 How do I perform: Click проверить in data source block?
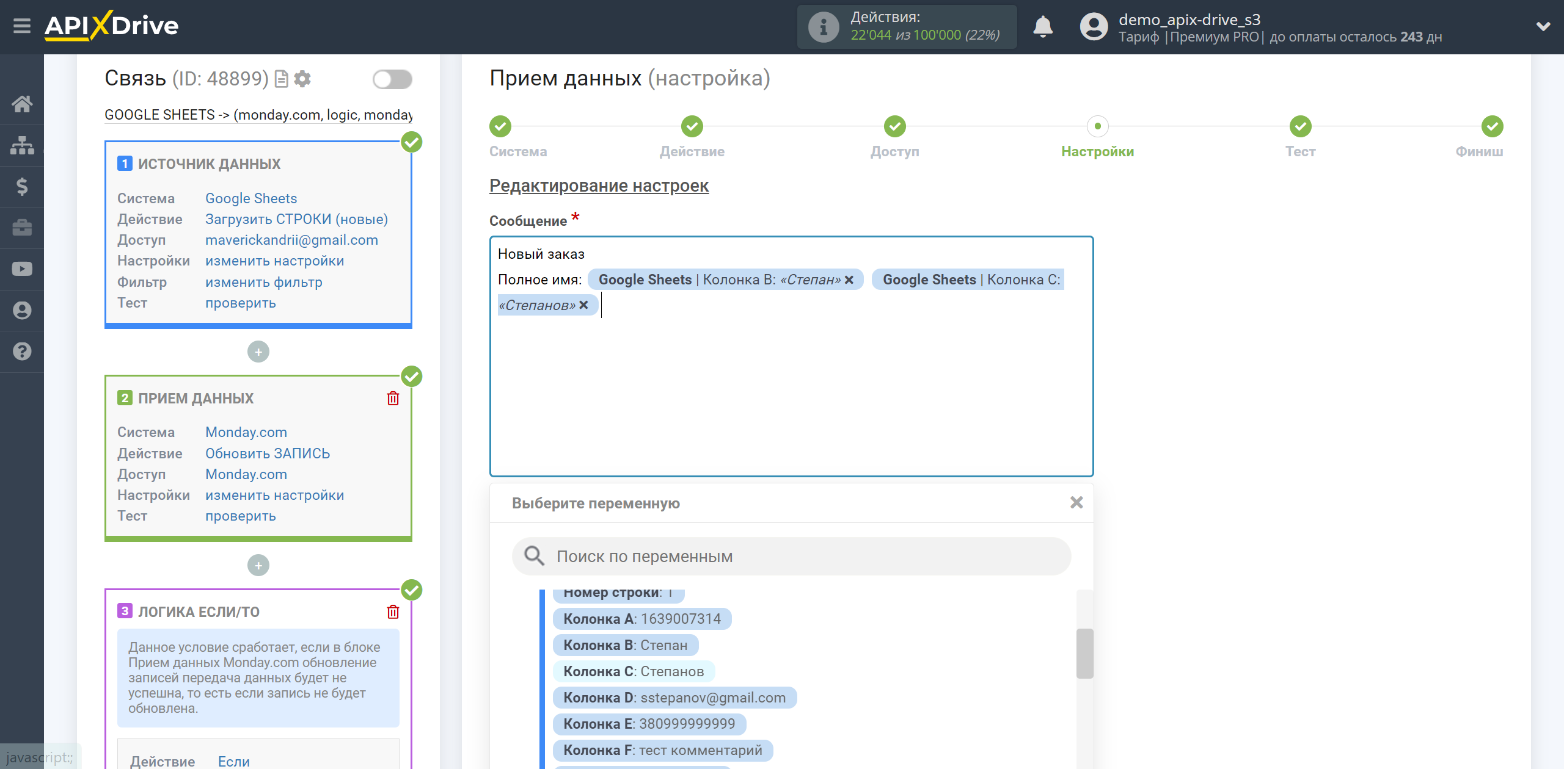click(x=241, y=303)
